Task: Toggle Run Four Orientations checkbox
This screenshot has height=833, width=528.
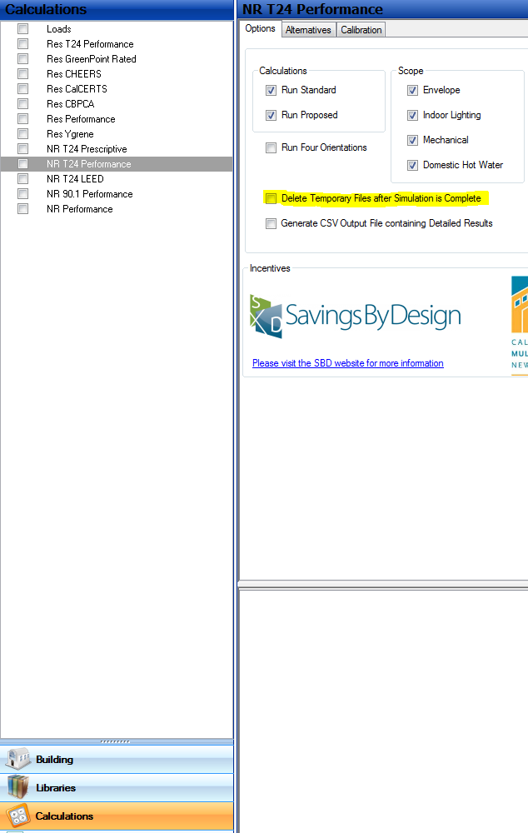Action: 271,147
